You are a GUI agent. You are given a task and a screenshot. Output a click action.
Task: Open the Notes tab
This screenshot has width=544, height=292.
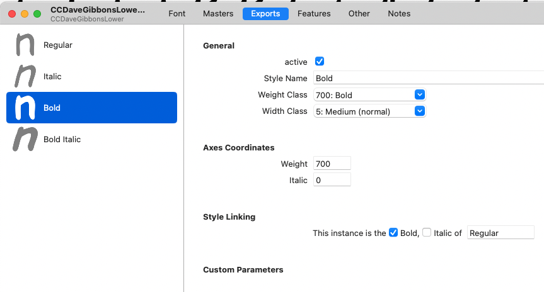click(x=399, y=14)
